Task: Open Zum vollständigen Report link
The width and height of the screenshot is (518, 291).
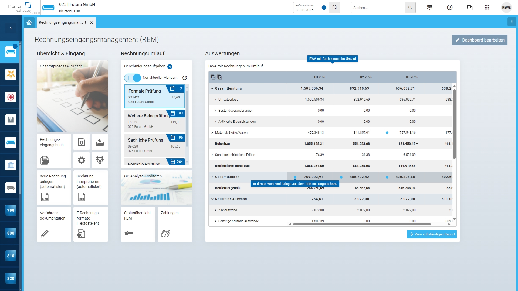Action: (x=432, y=234)
